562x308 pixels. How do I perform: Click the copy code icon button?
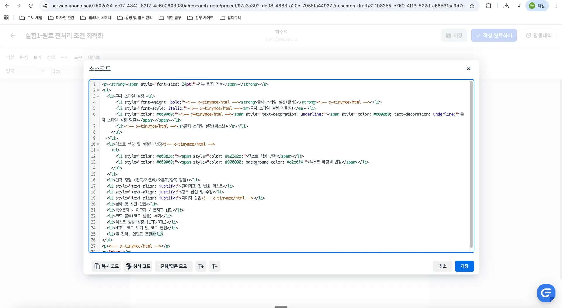click(x=106, y=266)
